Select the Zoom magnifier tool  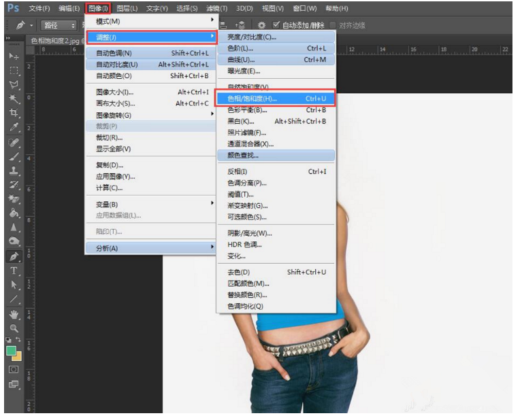coord(14,328)
